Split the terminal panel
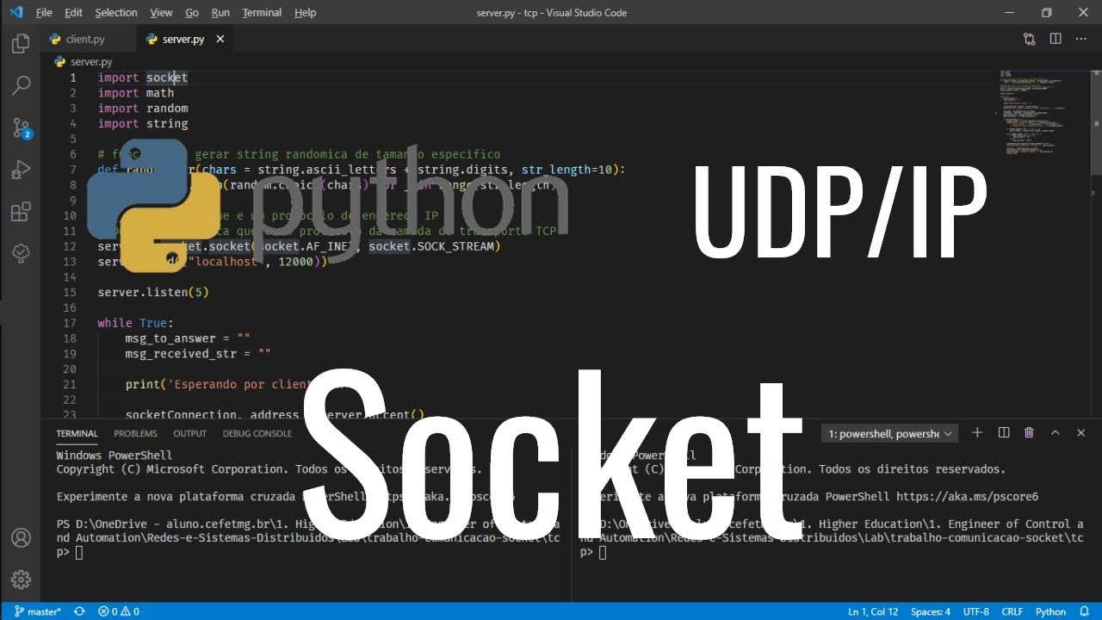This screenshot has height=620, width=1102. point(1003,433)
